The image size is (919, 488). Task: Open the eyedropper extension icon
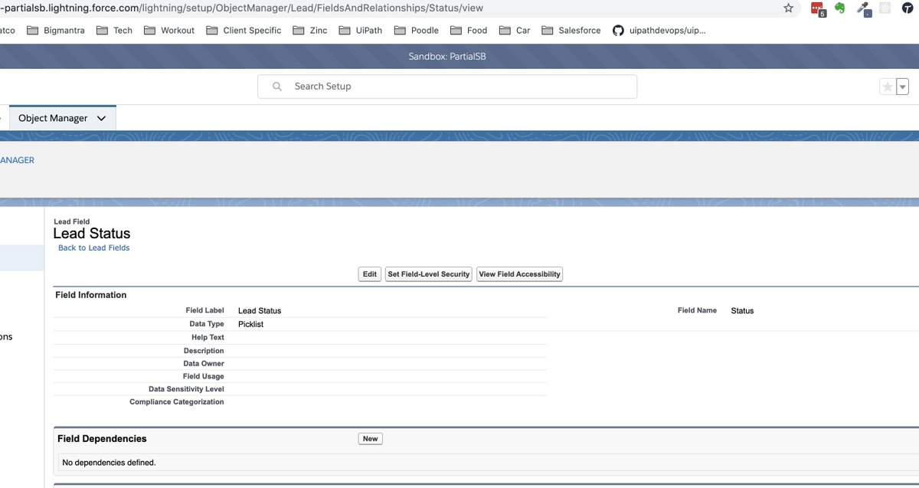point(863,8)
